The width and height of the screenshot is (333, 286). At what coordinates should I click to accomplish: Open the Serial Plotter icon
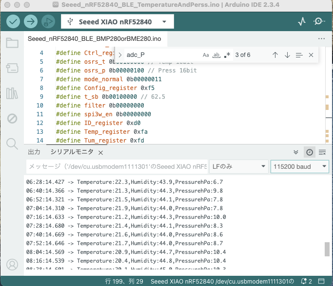(302, 21)
